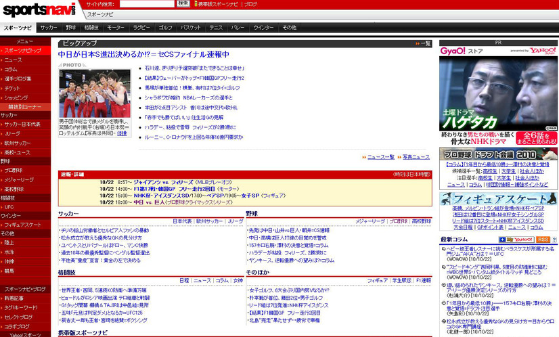Click the RSS orange badge icon
The image size is (559, 337).
[x=543, y=240]
